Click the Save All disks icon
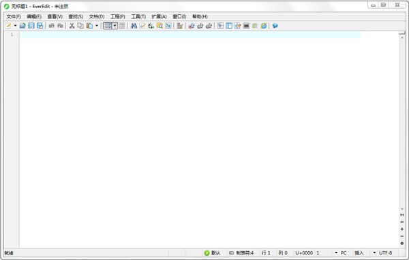 click(40, 26)
